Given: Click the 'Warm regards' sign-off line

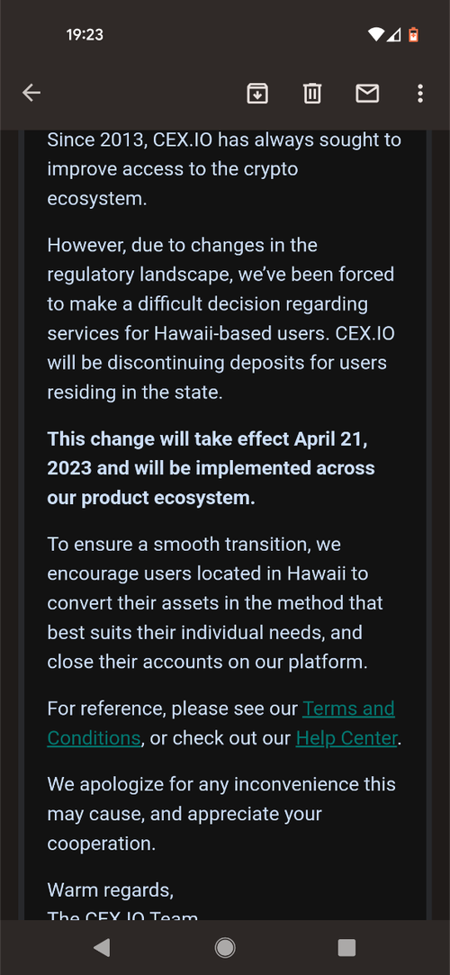Looking at the screenshot, I should pyautogui.click(x=111, y=889).
